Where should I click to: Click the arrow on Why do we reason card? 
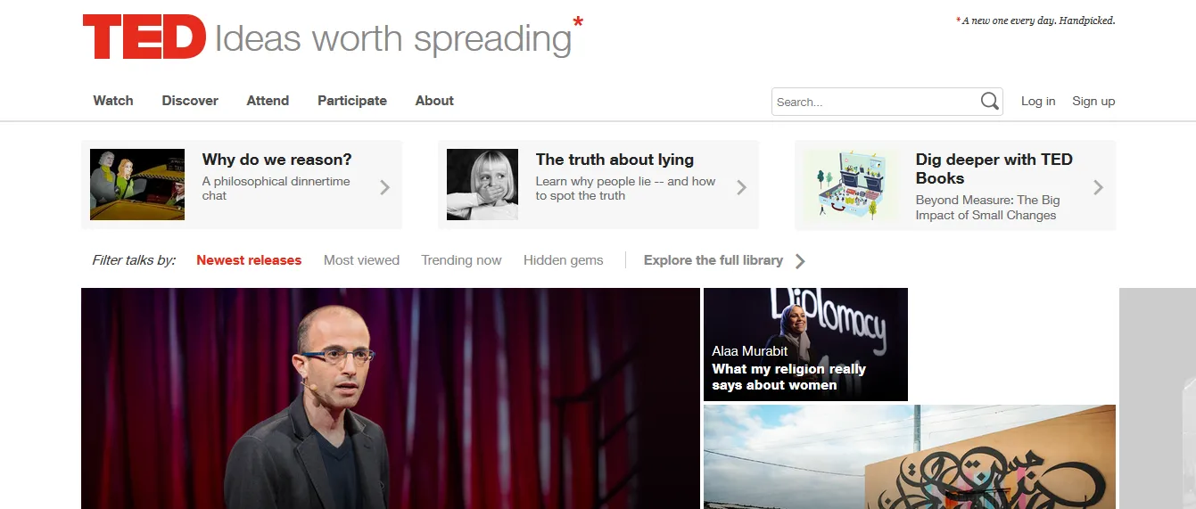click(x=384, y=187)
